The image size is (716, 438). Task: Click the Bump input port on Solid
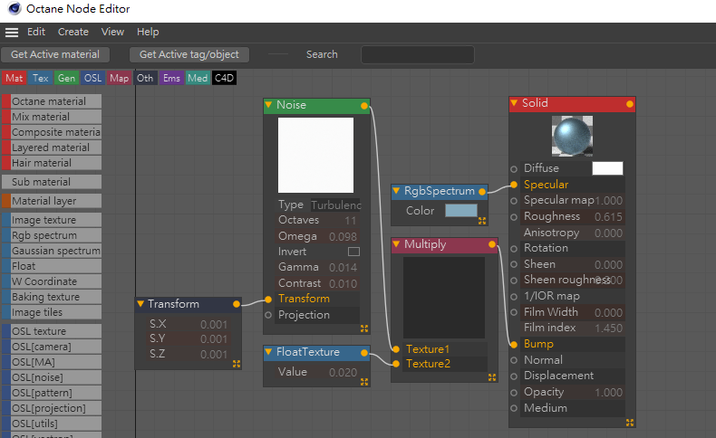(514, 344)
